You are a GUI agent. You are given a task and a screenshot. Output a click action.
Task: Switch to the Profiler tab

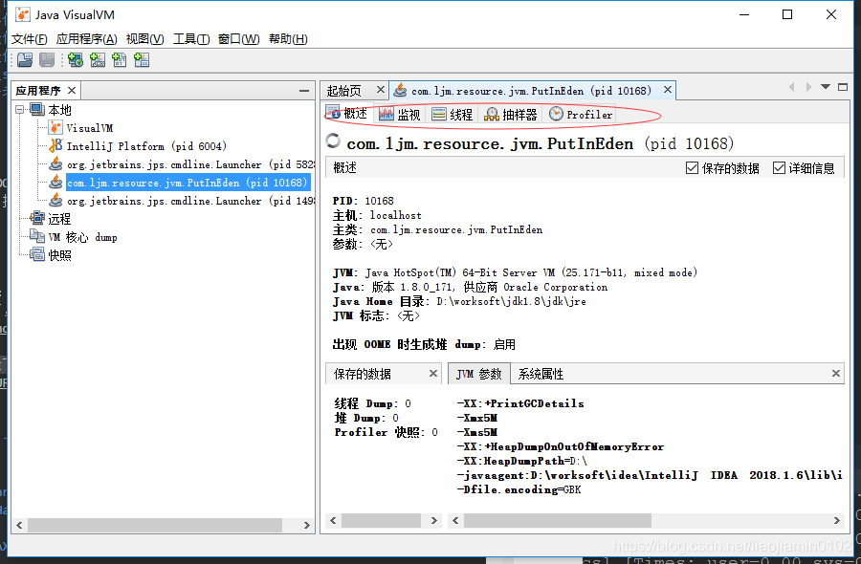582,114
